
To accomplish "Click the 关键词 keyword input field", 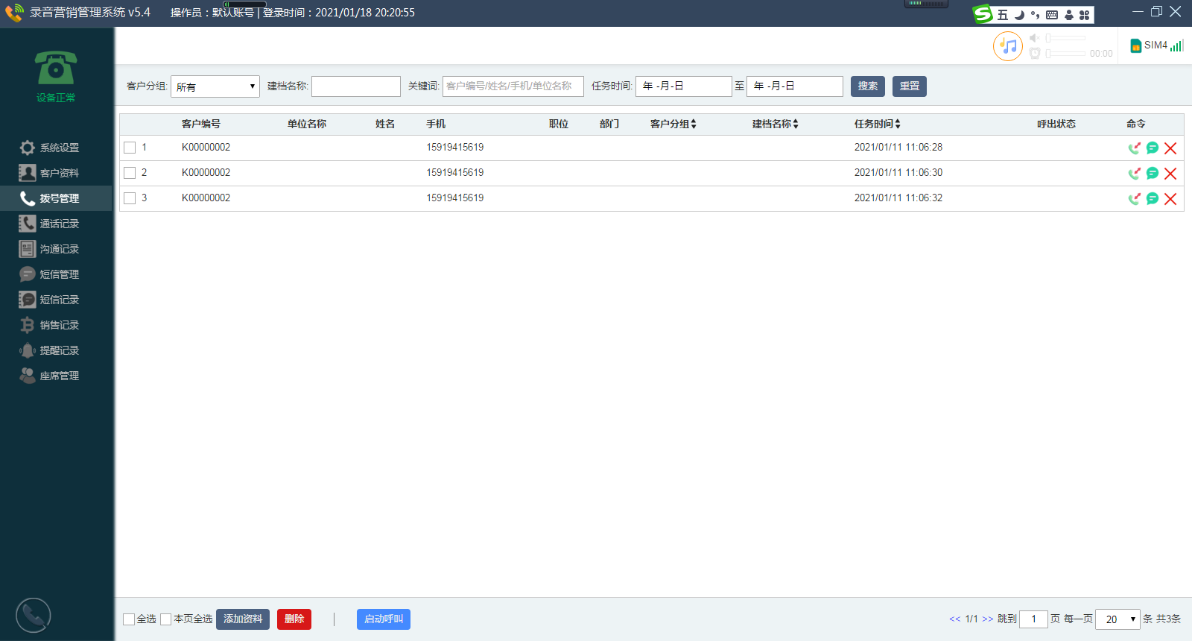I will [513, 86].
